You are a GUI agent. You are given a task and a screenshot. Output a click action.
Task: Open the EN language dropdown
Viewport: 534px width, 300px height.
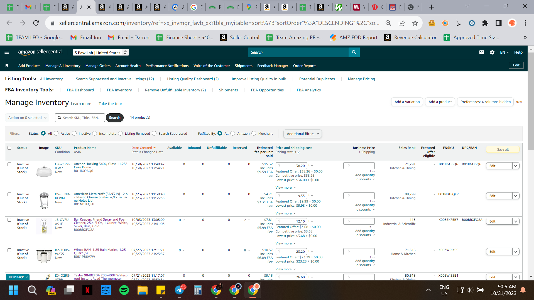pos(504,52)
